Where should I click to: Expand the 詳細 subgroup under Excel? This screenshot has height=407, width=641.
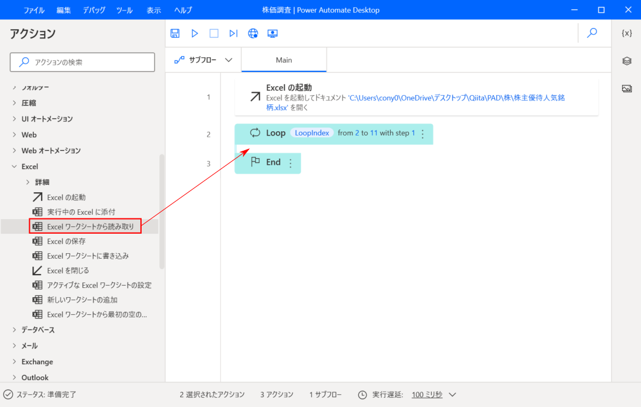click(28, 182)
